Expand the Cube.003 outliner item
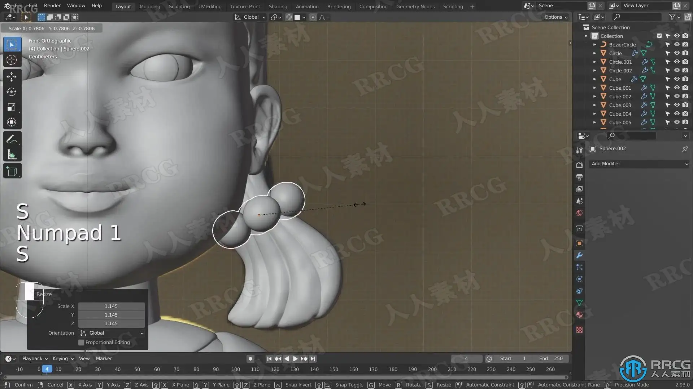 pos(594,105)
